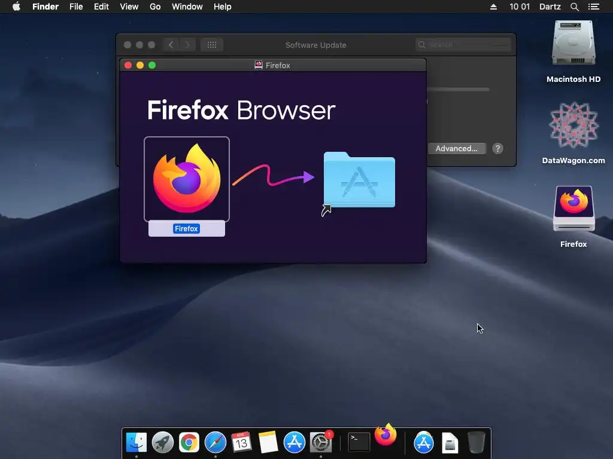Open the Go menu
The height and width of the screenshot is (459, 613).
[155, 7]
